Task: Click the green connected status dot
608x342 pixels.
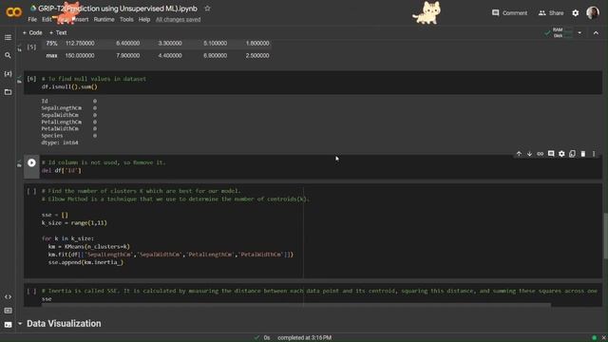Action: [x=594, y=338]
